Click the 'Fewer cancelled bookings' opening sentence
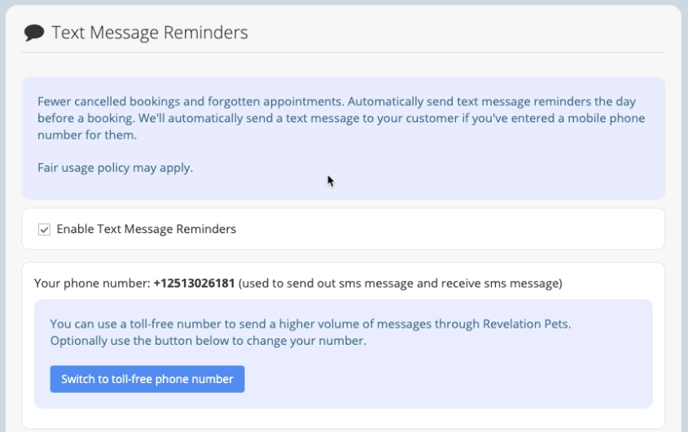The height and width of the screenshot is (432, 688). coord(191,102)
